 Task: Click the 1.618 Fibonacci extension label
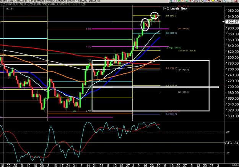point(89,29)
